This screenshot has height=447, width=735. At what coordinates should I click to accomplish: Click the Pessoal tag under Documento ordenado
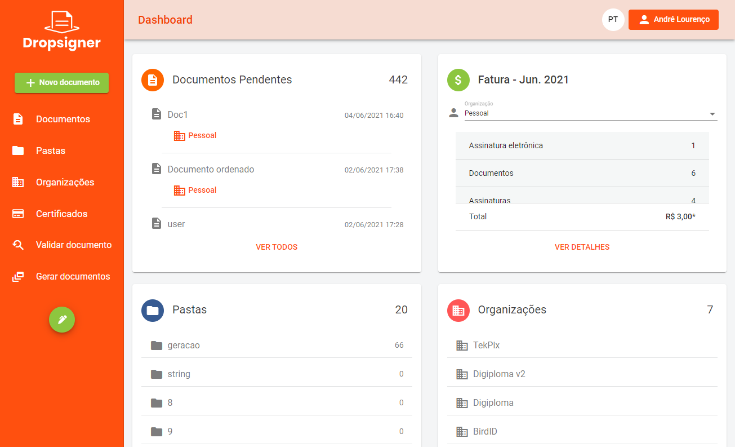(x=195, y=190)
